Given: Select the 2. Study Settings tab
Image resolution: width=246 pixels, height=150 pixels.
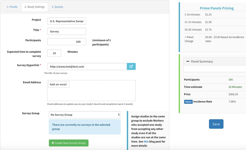Looking at the screenshot, I should pos(34,7).
